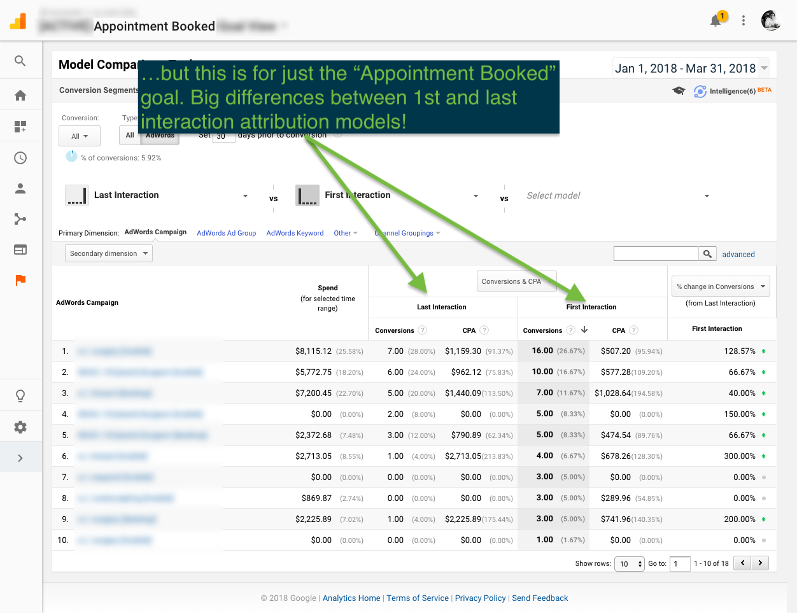
Task: Click Send Feedback link
Action: (540, 598)
